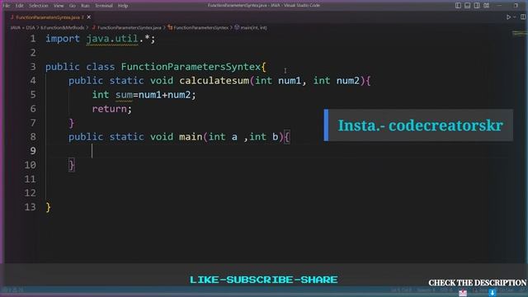Click the final closing brace on line 13
This screenshot has width=528, height=297.
(49, 207)
